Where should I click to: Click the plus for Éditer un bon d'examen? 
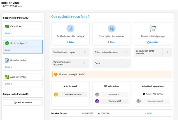(x=126, y=52)
